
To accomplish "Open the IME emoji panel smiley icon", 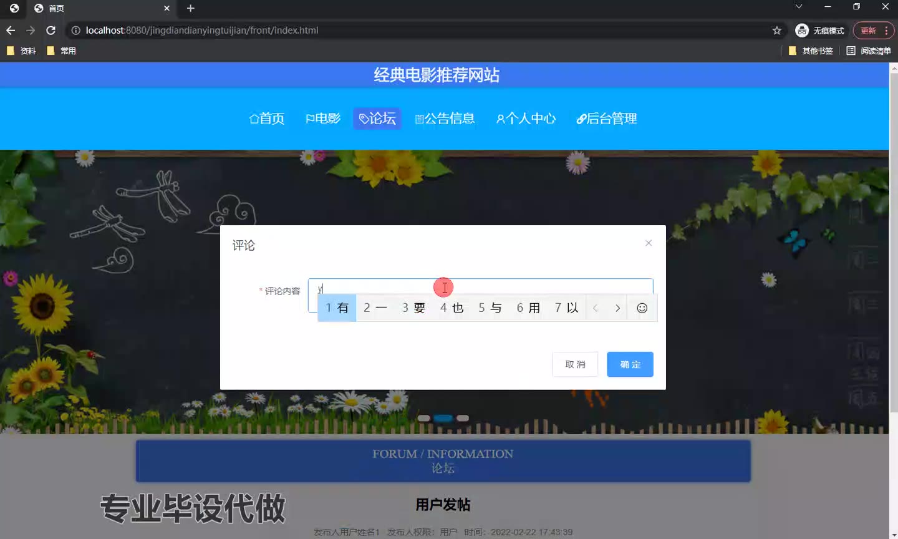I will tap(642, 308).
